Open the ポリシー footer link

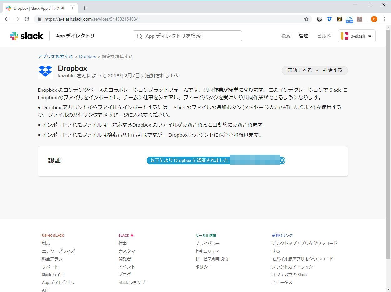203,267
